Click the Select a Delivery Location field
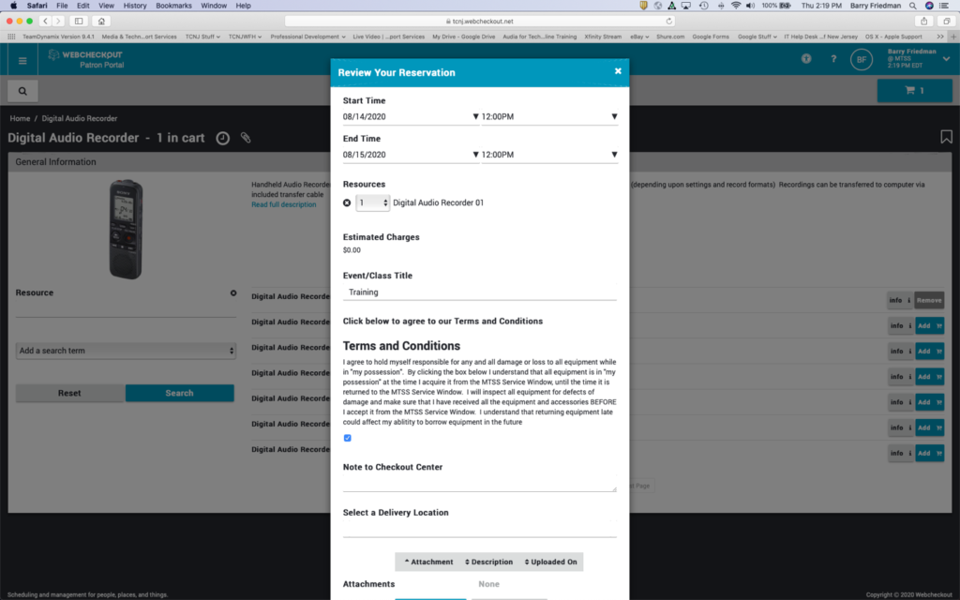The width and height of the screenshot is (960, 600). pyautogui.click(x=479, y=529)
